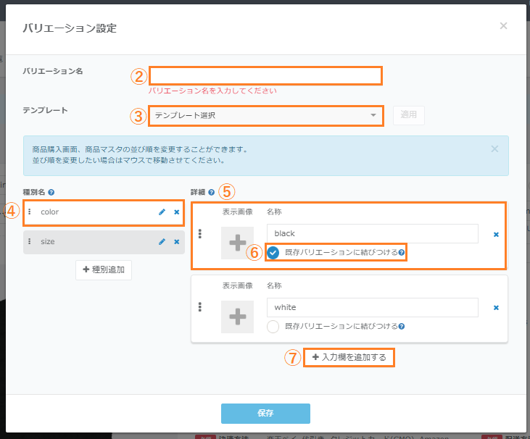The height and width of the screenshot is (439, 530).
Task: Dismiss the blue info notice
Action: tap(494, 149)
